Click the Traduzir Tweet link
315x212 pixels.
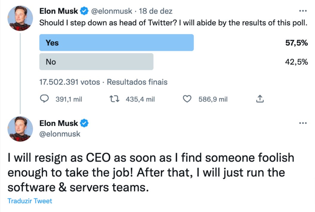pos(30,201)
